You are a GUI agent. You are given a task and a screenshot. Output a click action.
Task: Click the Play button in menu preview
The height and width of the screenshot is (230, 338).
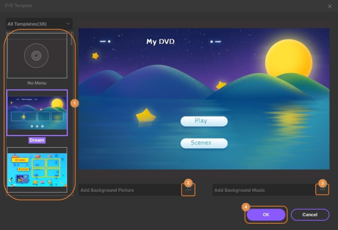tap(204, 121)
